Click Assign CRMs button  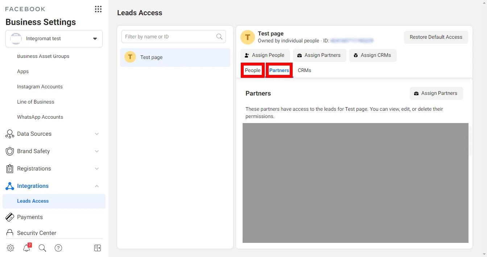[x=373, y=55]
